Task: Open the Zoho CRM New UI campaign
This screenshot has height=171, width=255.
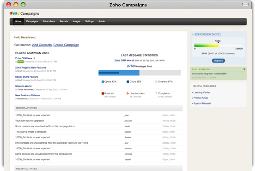Action: (25, 58)
